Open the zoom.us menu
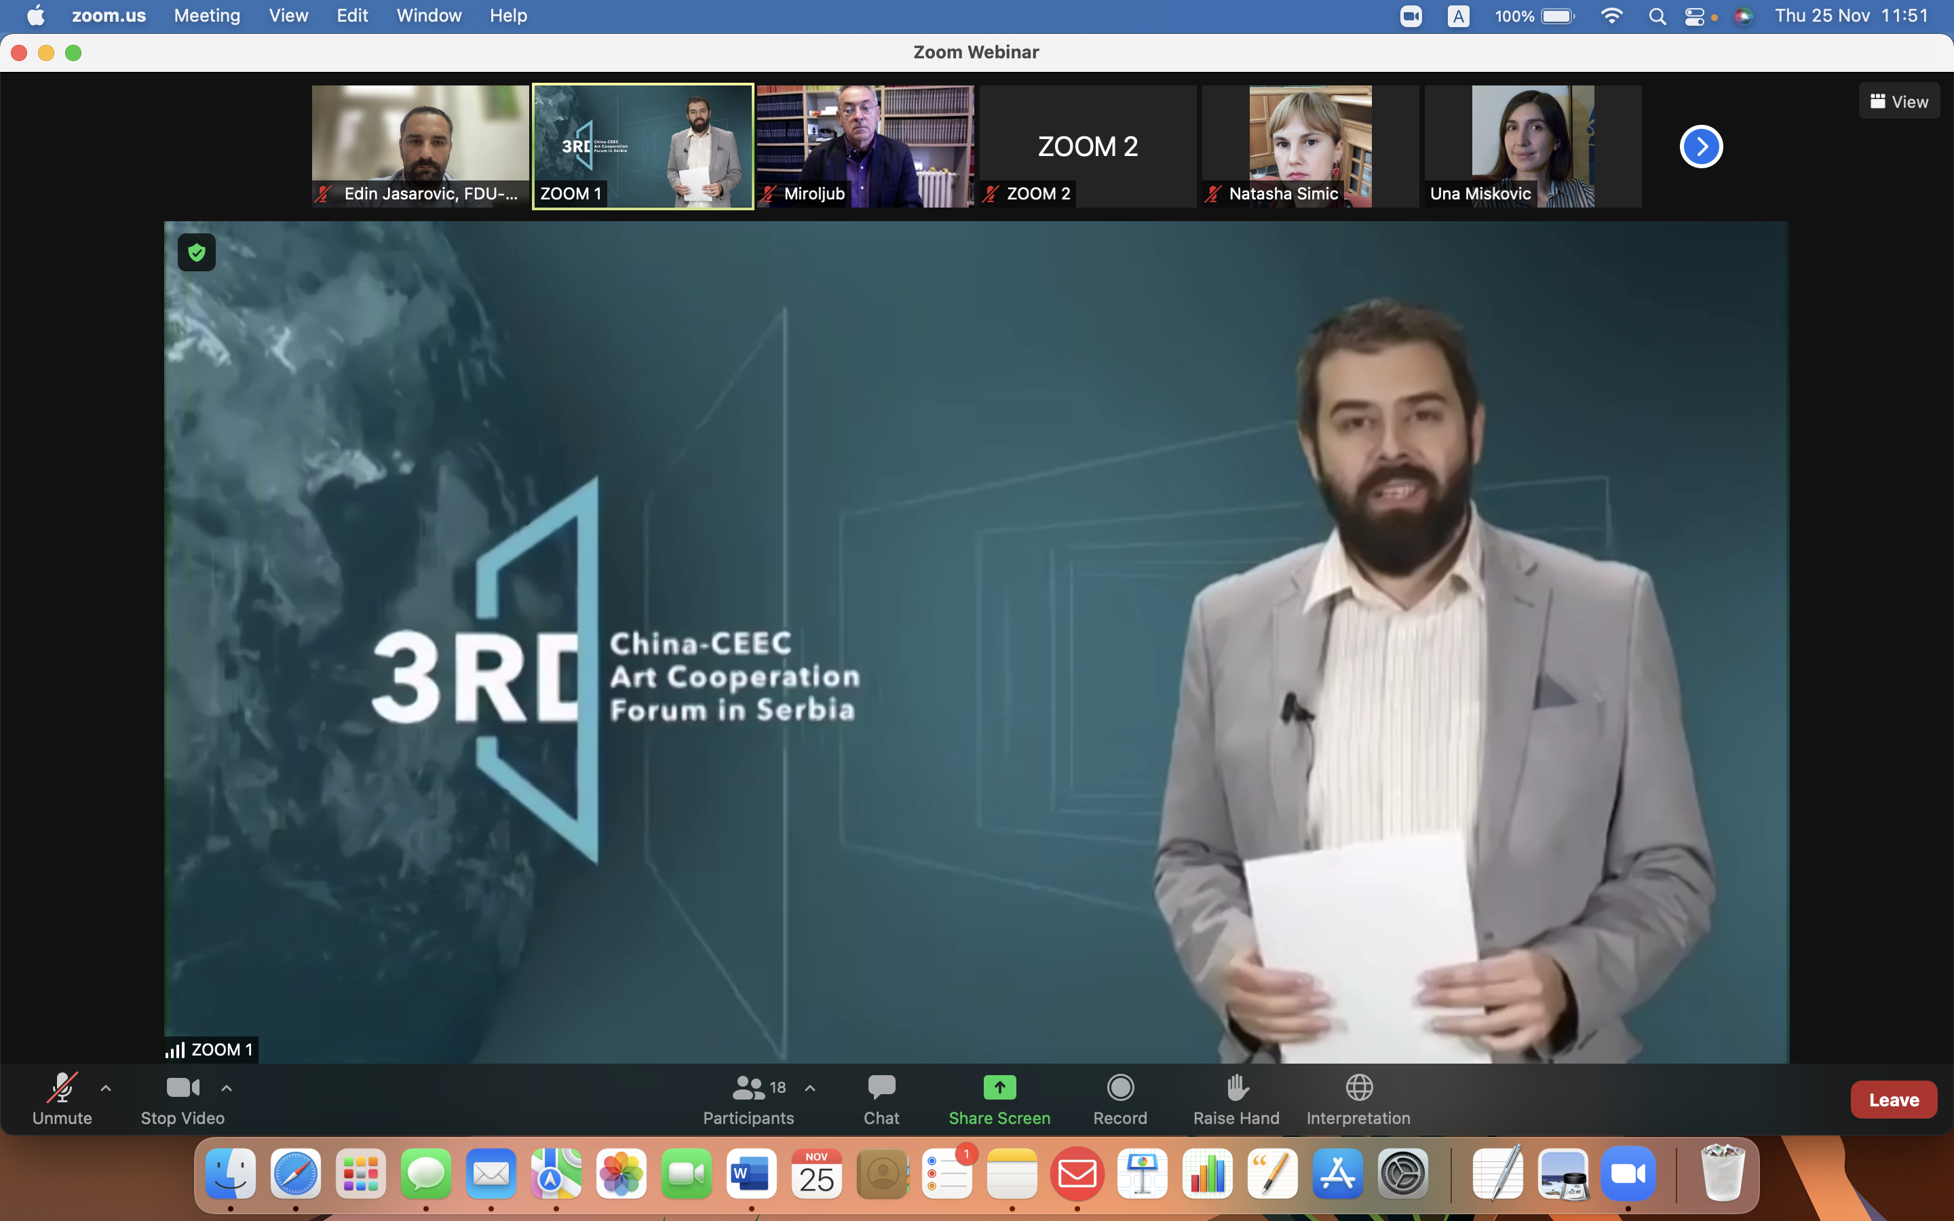1954x1221 pixels. point(109,16)
